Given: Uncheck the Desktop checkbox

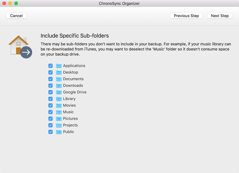Looking at the screenshot, I should point(50,72).
